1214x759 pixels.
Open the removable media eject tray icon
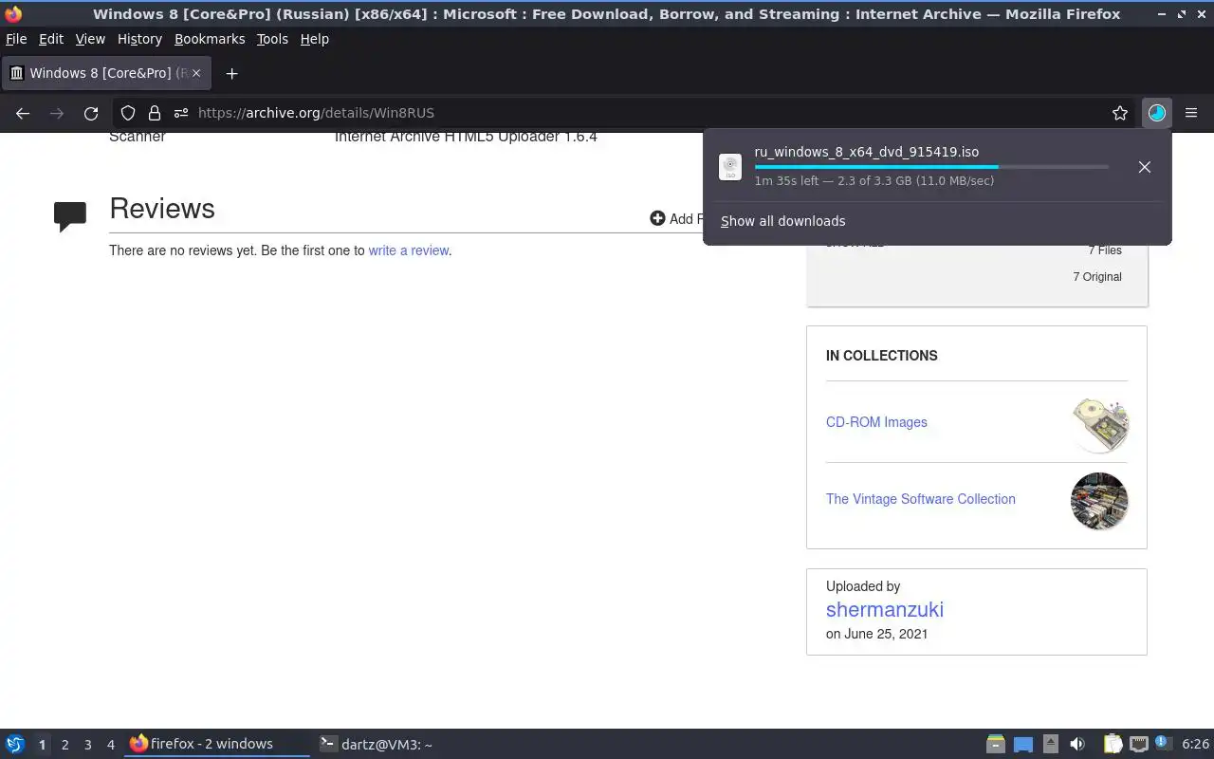coord(1050,744)
